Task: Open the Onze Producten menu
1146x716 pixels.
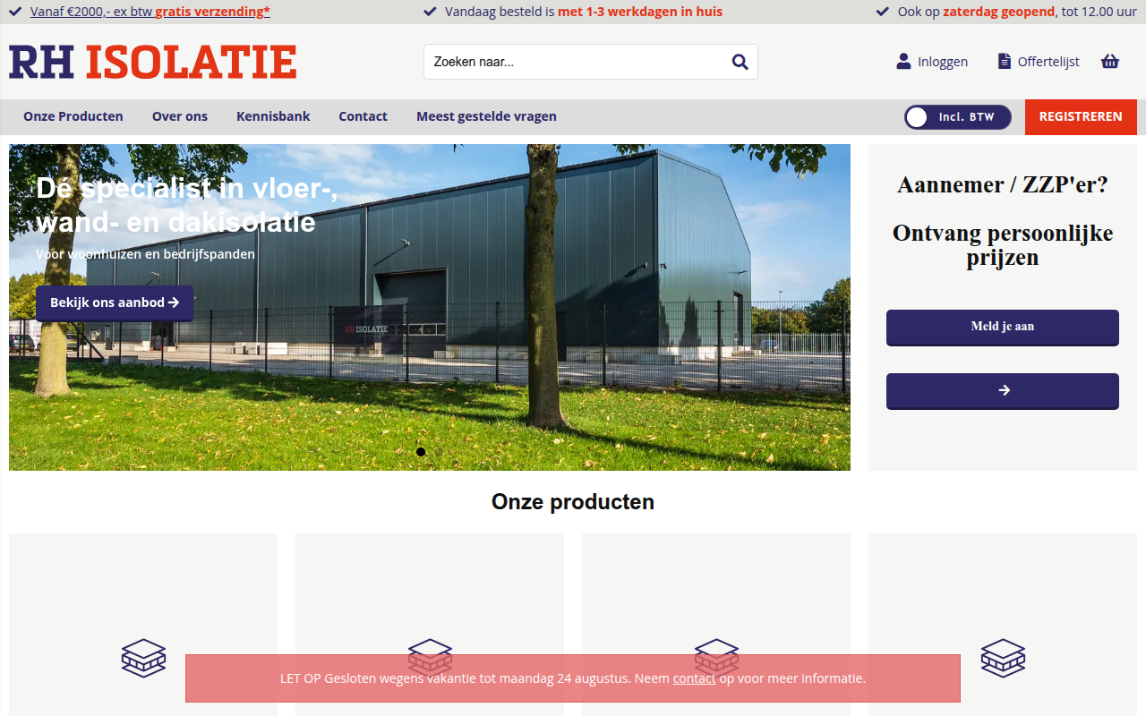Action: coord(73,116)
